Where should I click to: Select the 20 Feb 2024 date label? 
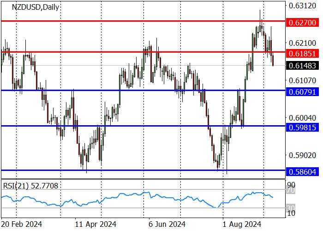click(x=21, y=224)
